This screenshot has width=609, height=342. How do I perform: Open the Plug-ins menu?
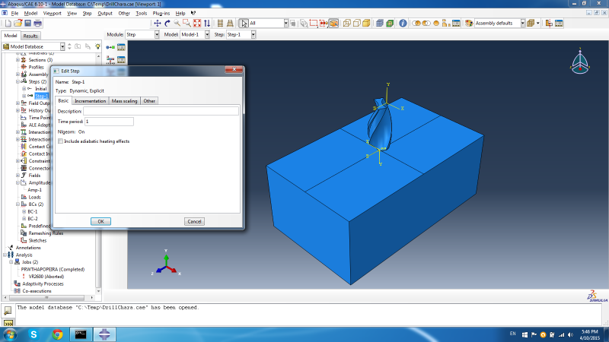point(161,13)
